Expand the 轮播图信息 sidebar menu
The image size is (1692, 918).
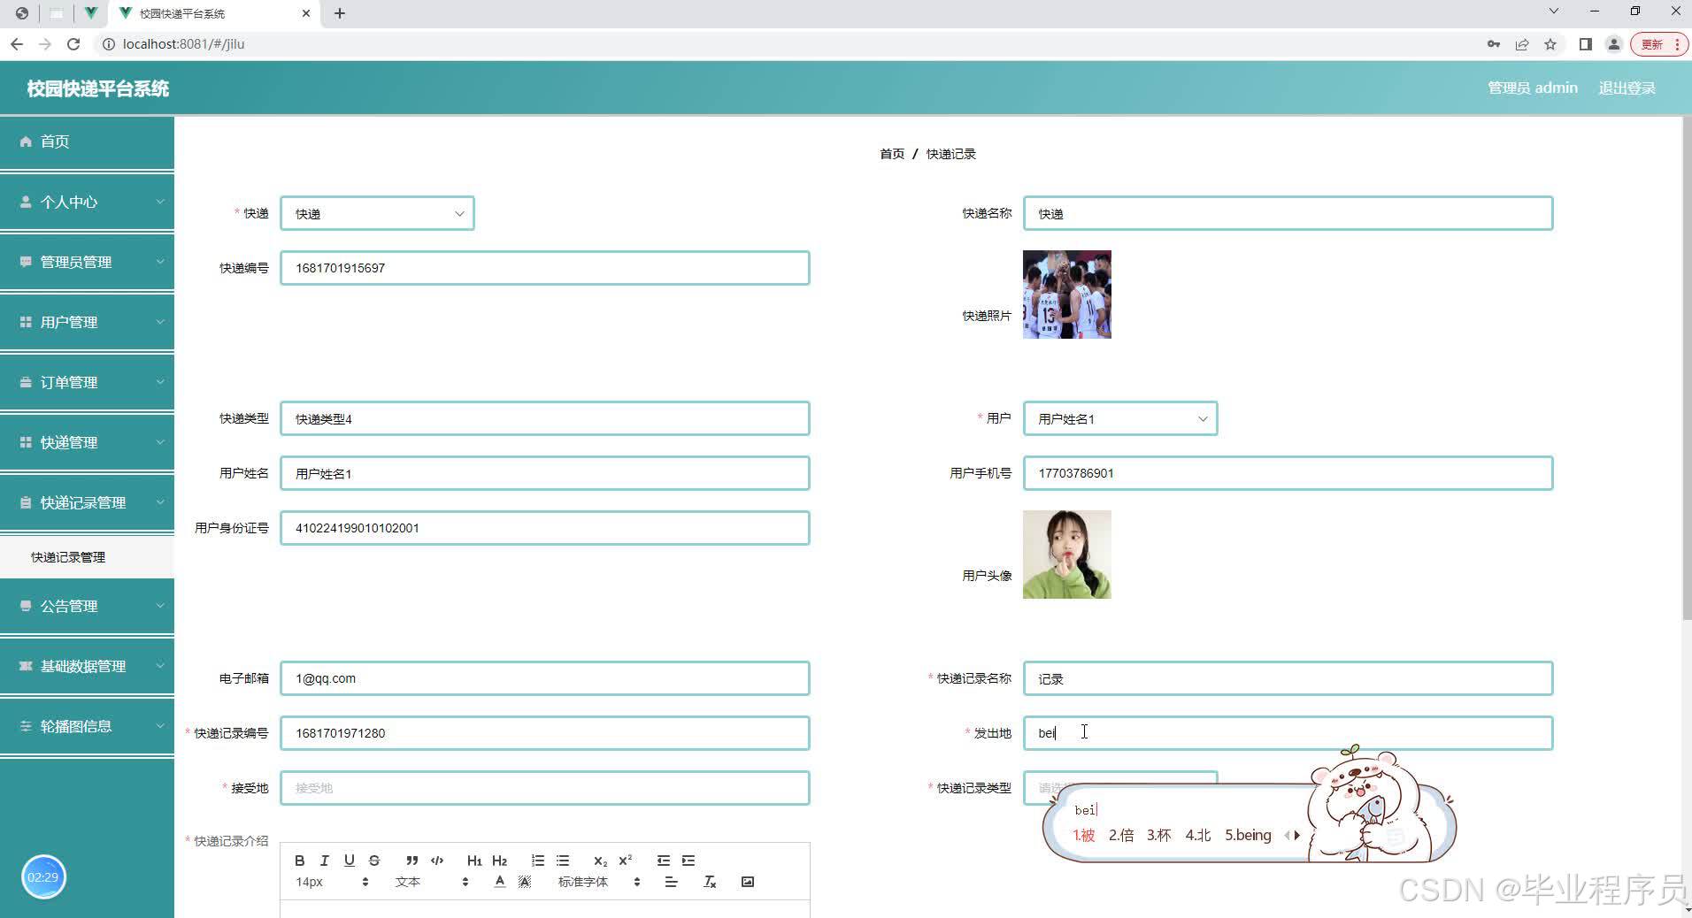(87, 726)
